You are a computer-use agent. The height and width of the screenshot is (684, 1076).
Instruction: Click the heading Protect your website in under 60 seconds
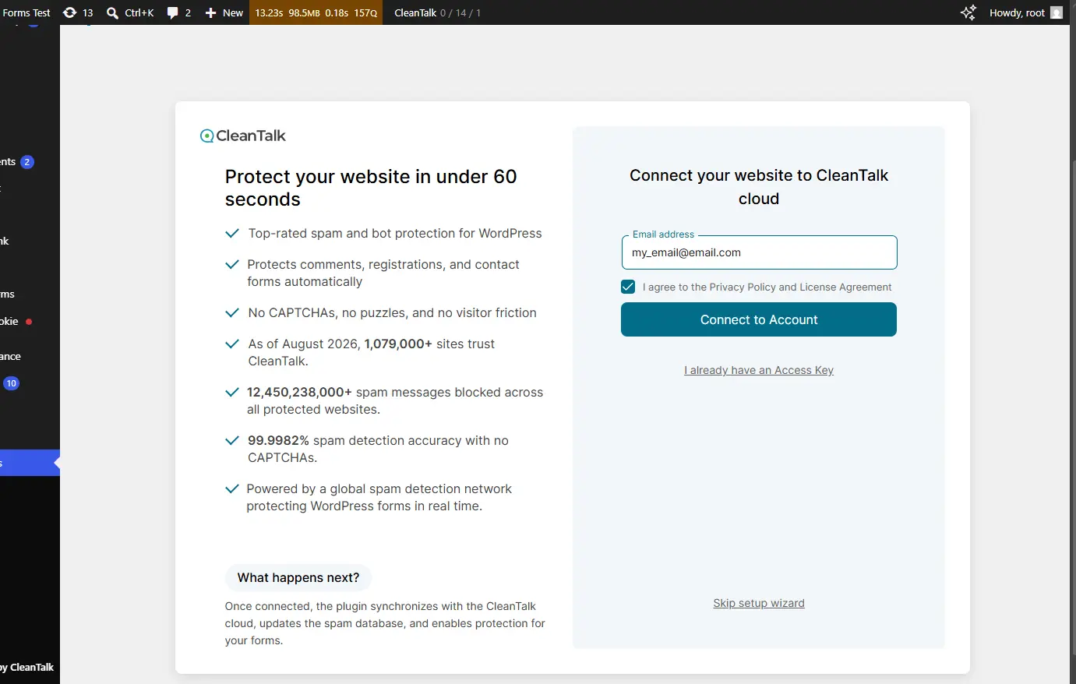click(371, 188)
